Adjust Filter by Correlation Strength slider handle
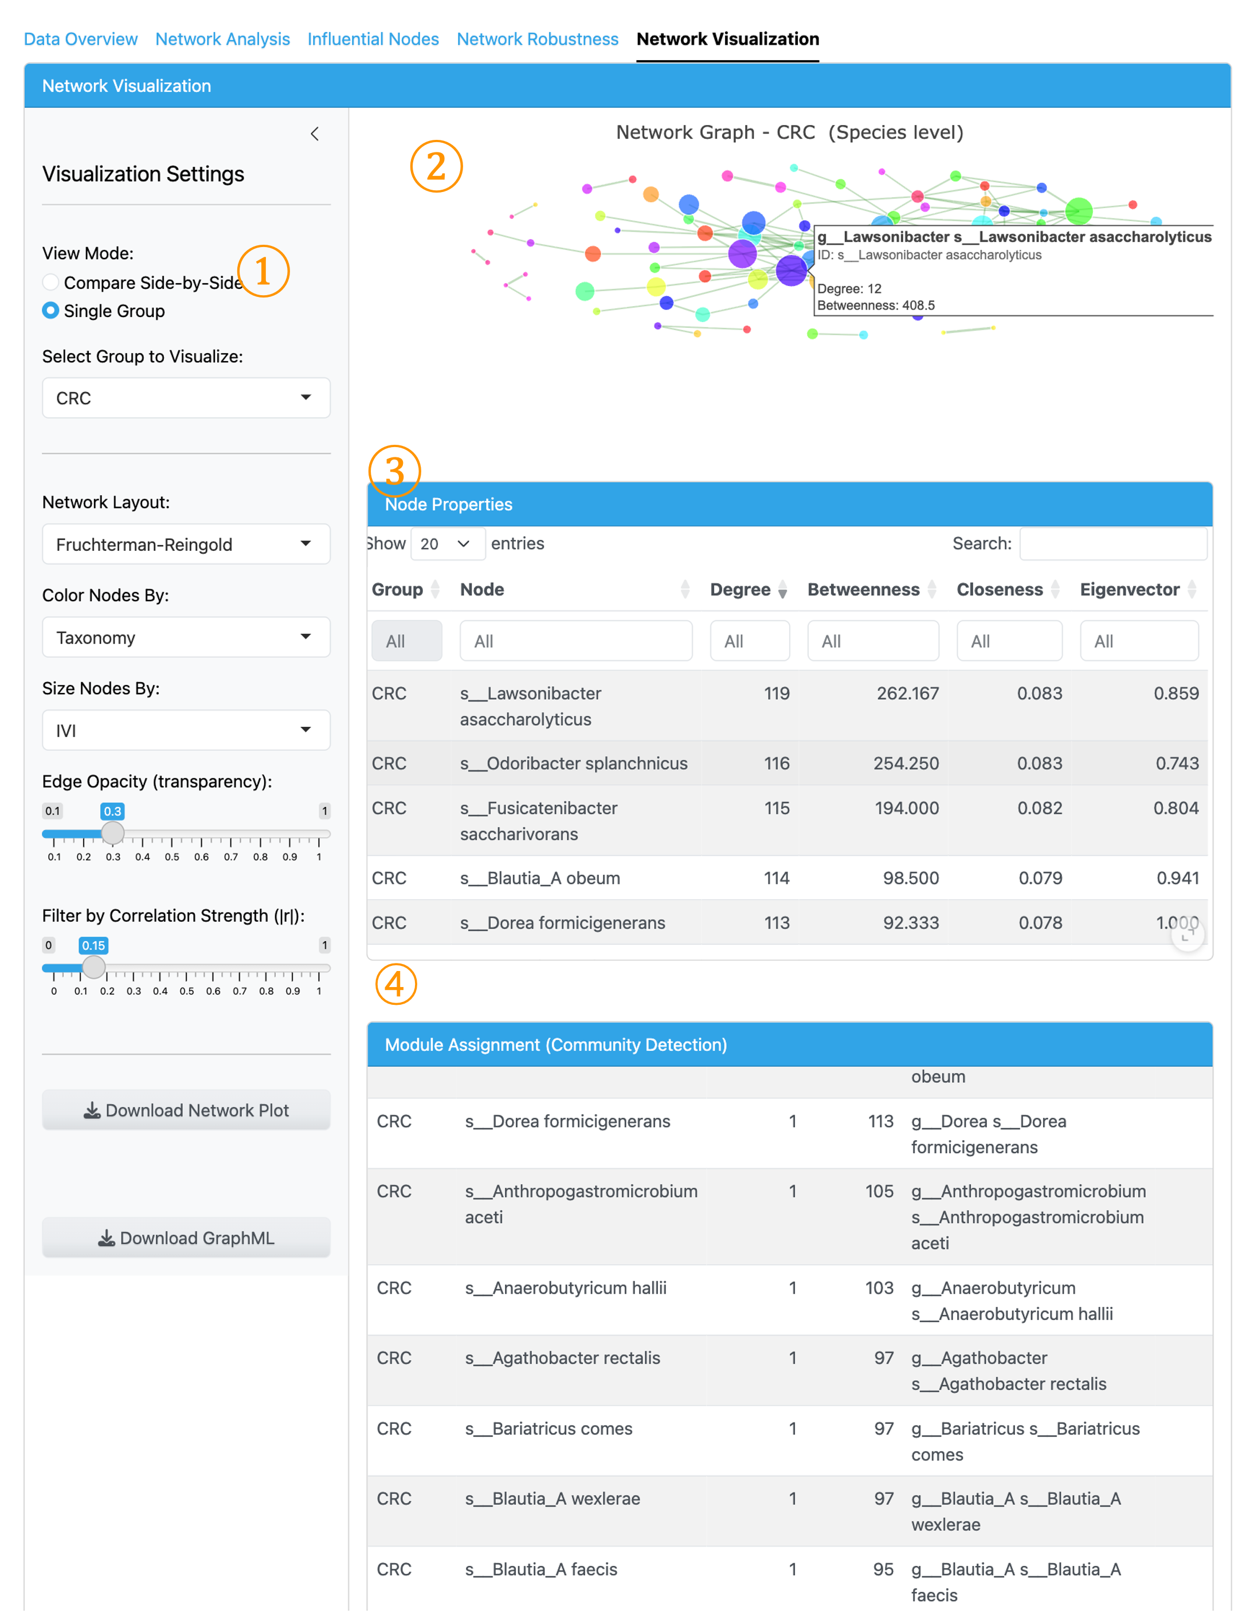Viewport: 1242px width, 1613px height. [x=93, y=968]
